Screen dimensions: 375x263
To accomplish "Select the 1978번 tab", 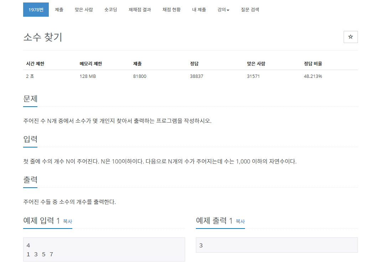I will pos(36,10).
